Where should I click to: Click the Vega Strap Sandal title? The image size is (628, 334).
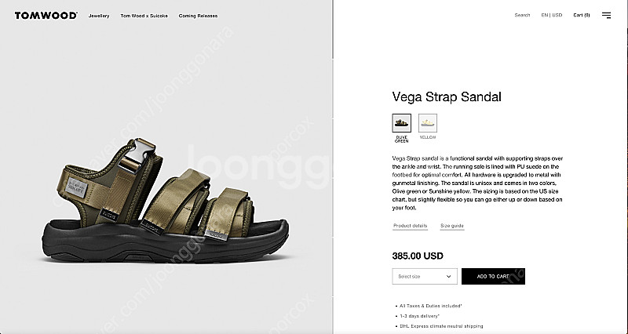tap(447, 96)
